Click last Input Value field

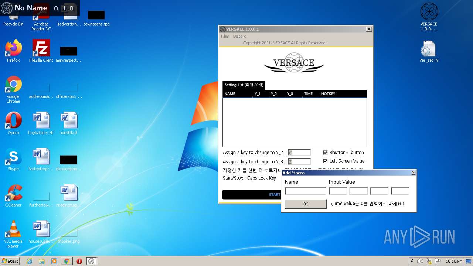pos(400,191)
